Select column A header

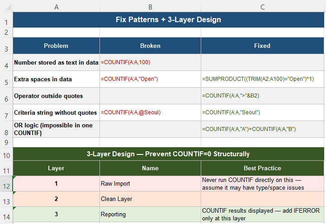coord(57,7)
